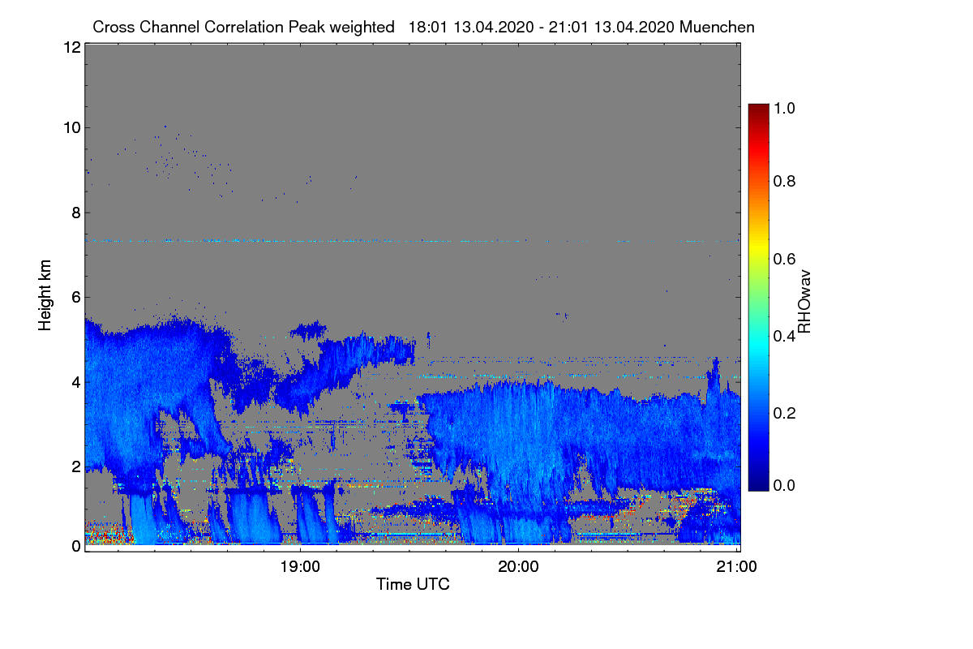This screenshot has width=973, height=649.
Task: Click the colorbar value '0.2'
Action: pos(782,412)
